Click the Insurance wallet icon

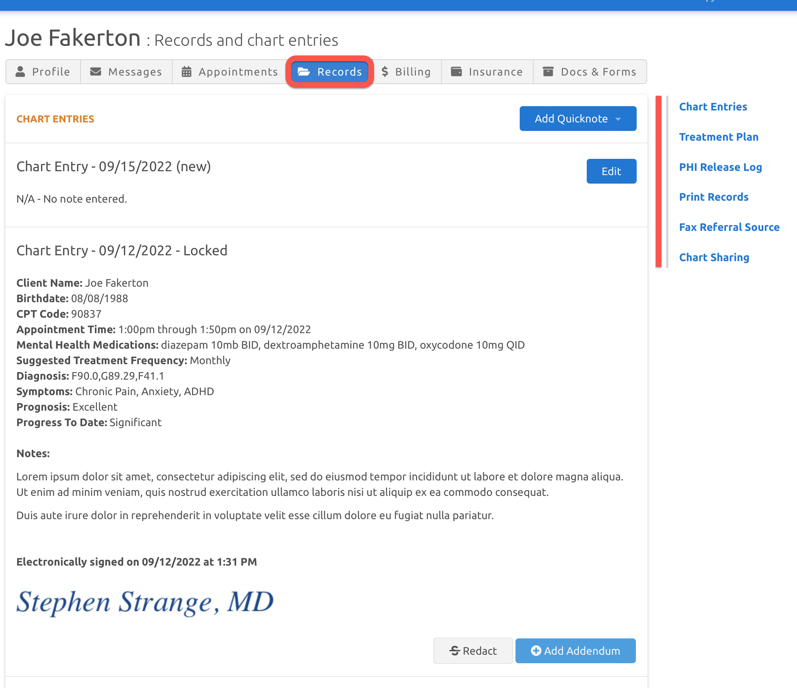pos(457,72)
